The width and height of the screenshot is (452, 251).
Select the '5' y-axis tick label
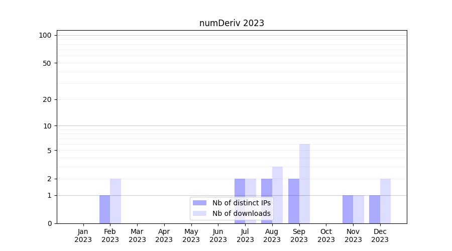49,151
